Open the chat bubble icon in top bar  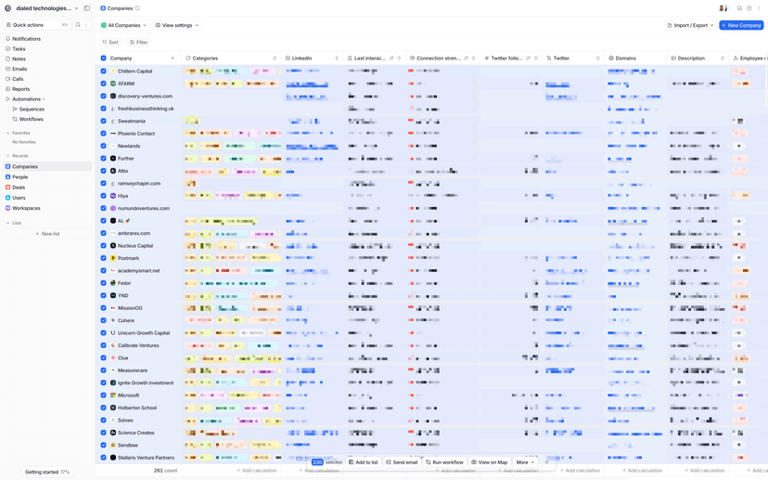(739, 8)
